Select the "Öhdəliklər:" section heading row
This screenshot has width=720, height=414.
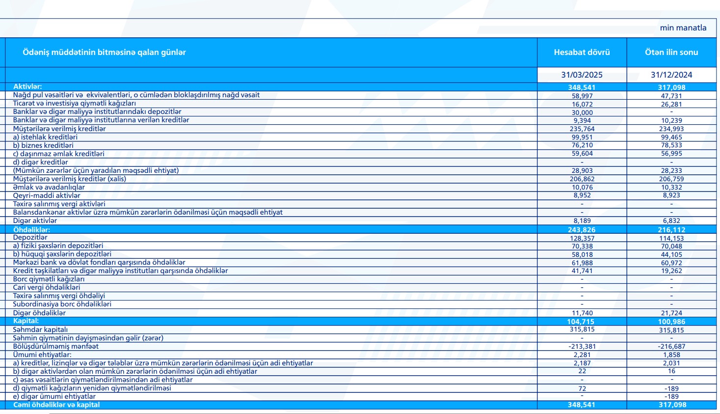31,230
